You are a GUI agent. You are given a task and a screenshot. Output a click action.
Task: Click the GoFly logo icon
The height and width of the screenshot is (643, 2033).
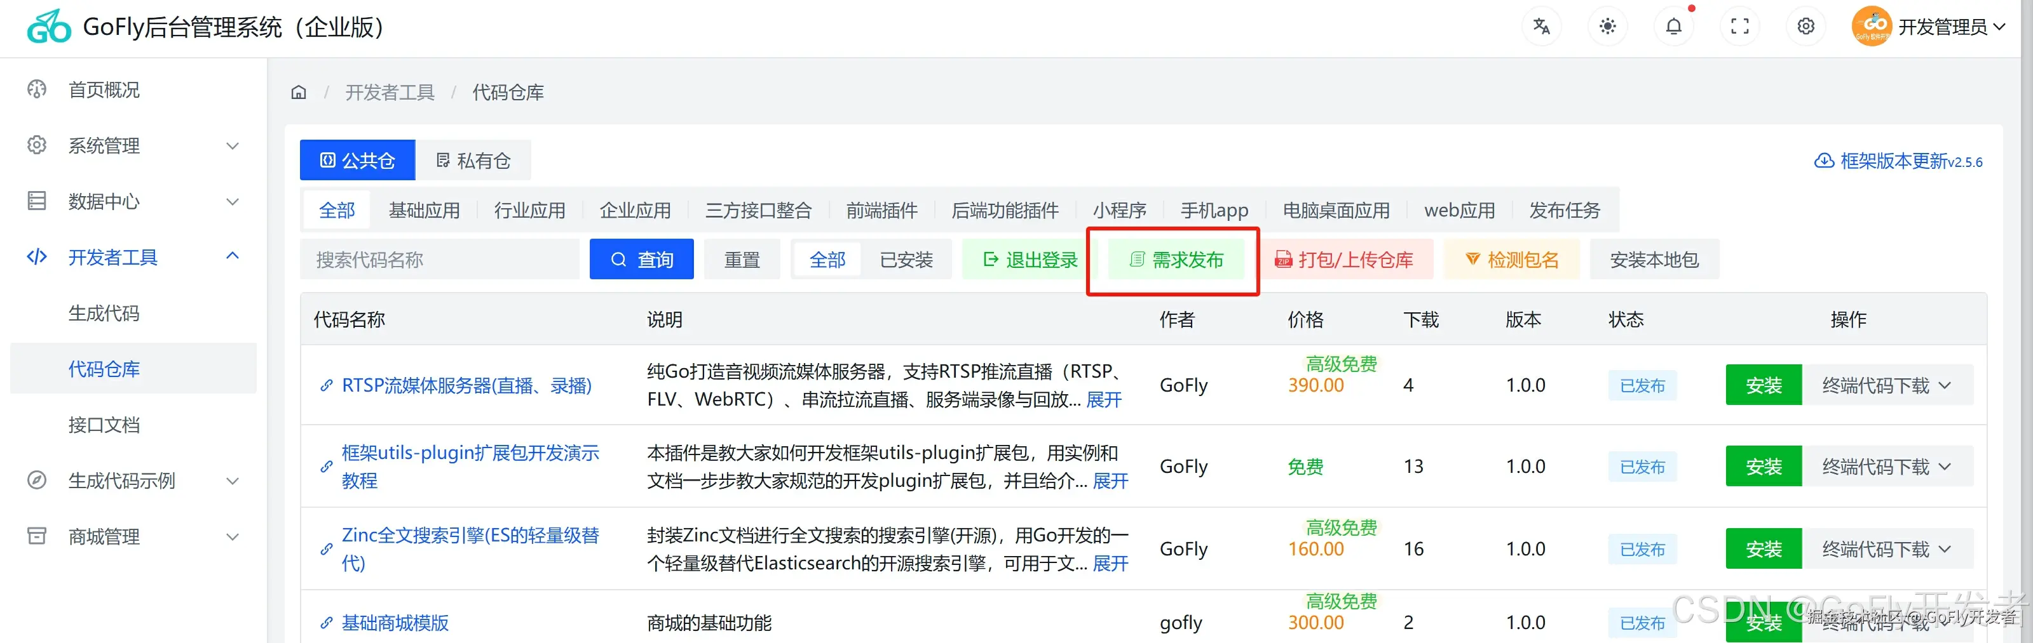click(x=49, y=26)
